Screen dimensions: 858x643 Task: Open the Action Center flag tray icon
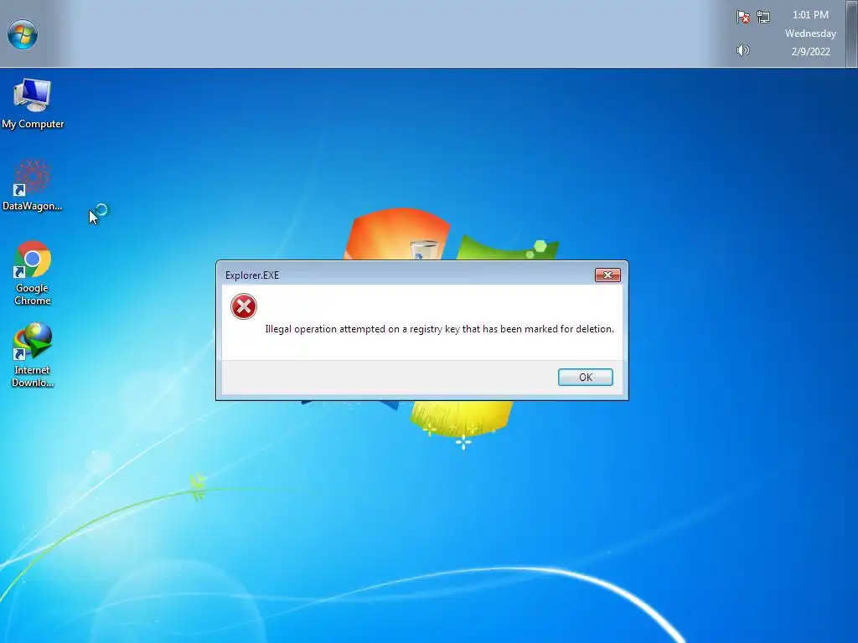742,17
